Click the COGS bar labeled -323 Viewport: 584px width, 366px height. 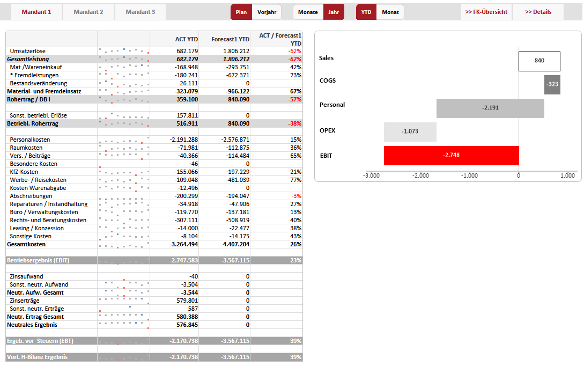pyautogui.click(x=552, y=85)
